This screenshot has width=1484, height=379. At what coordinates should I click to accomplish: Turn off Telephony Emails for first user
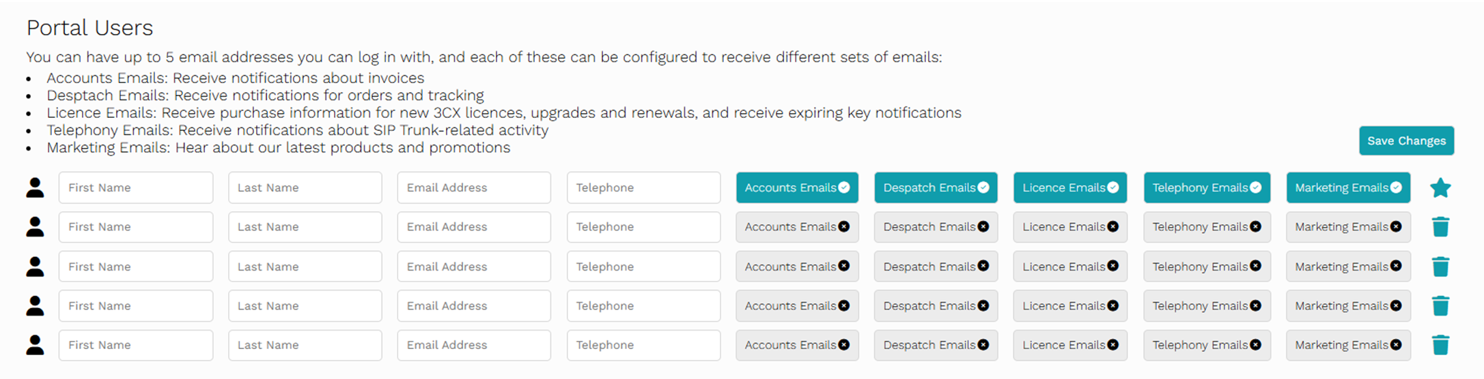coord(1207,187)
